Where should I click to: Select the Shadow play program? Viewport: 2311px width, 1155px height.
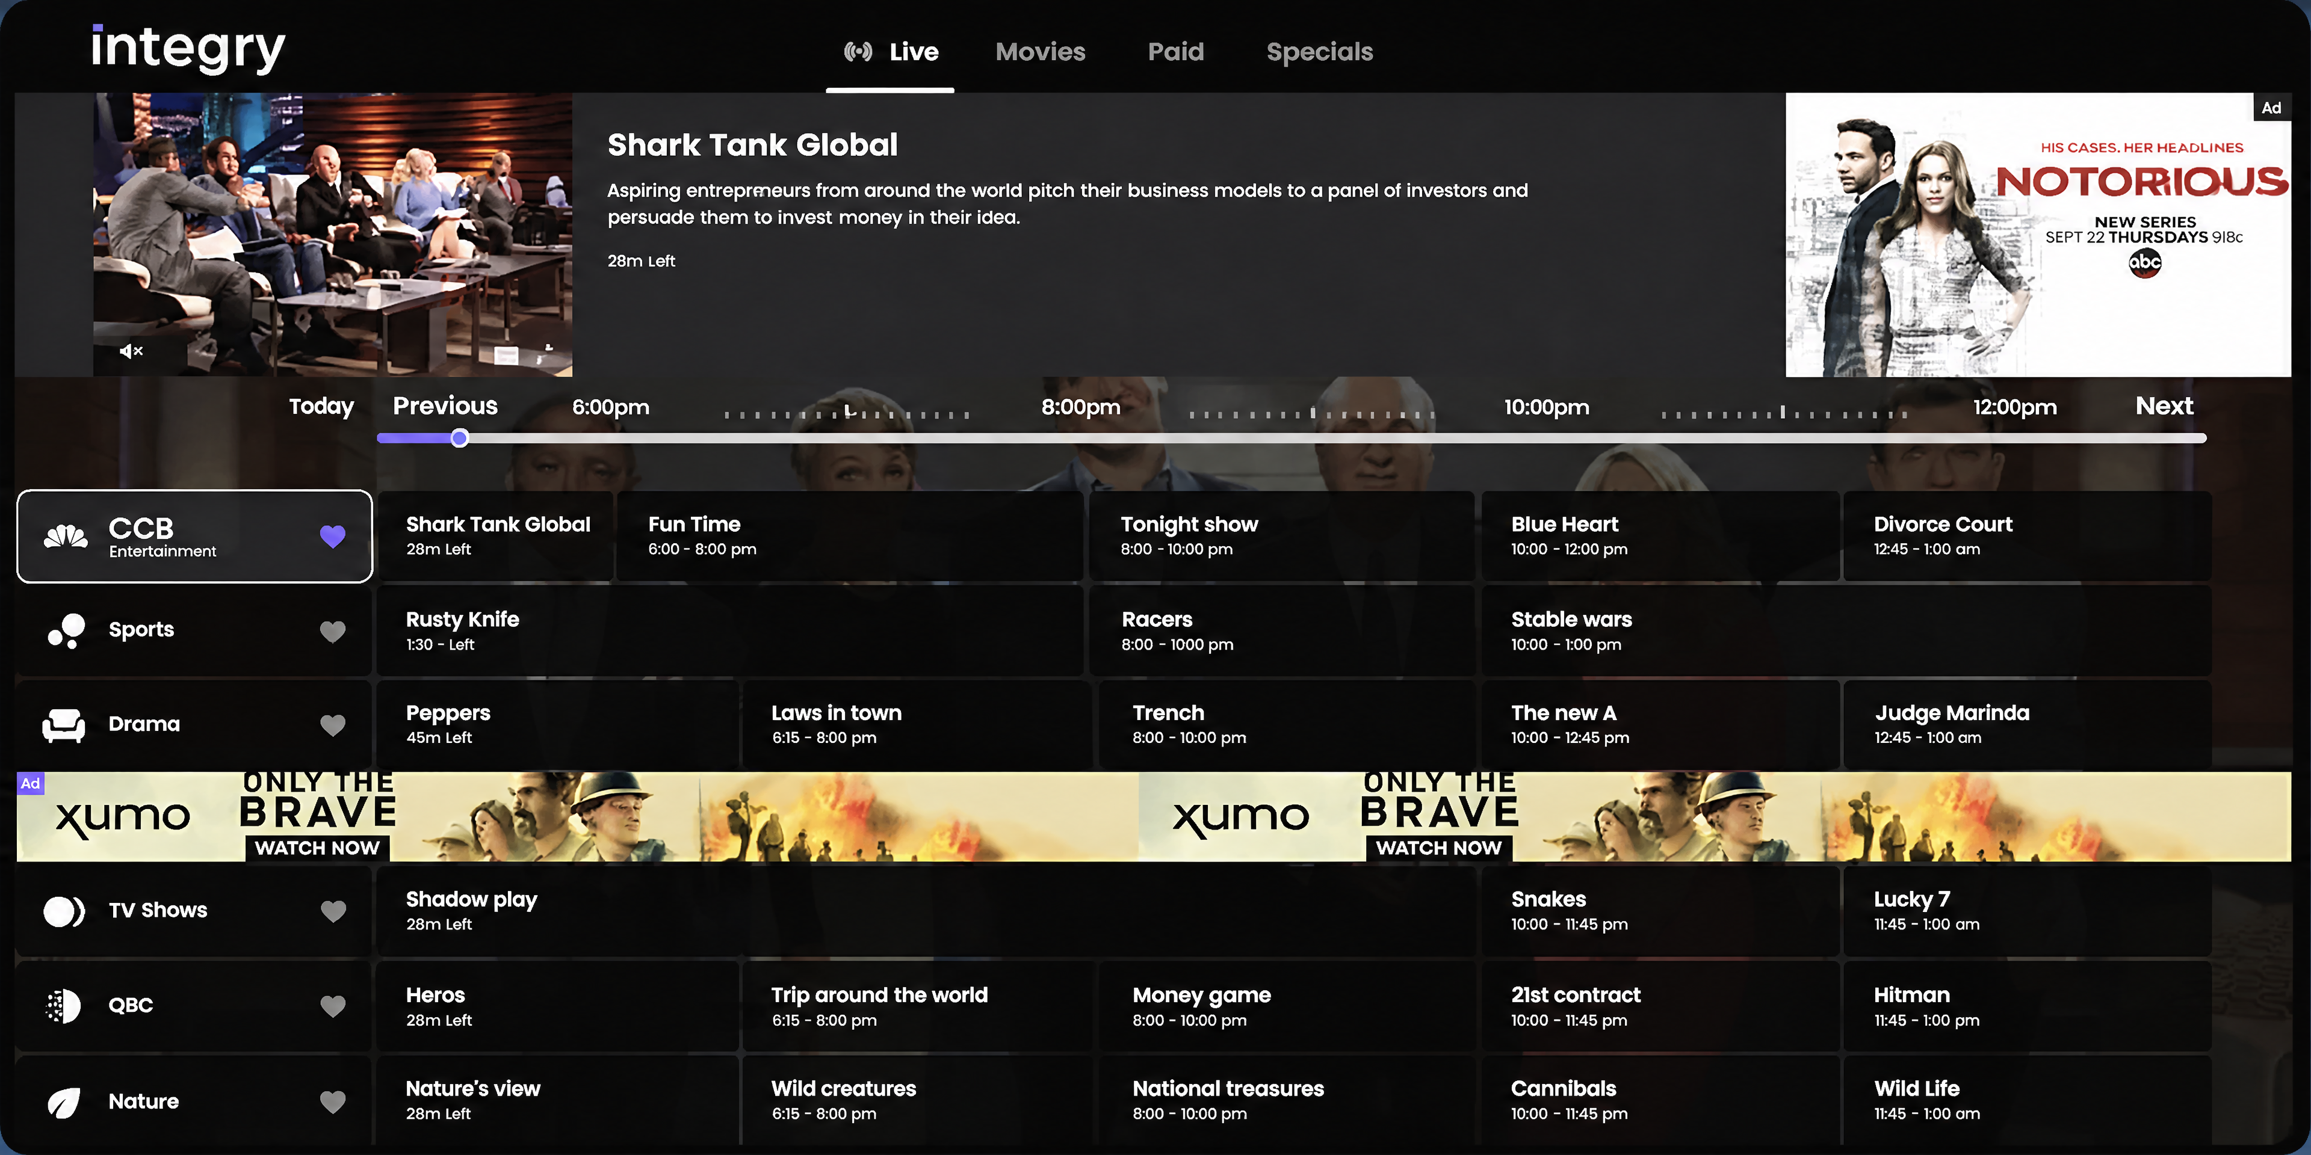pos(926,911)
